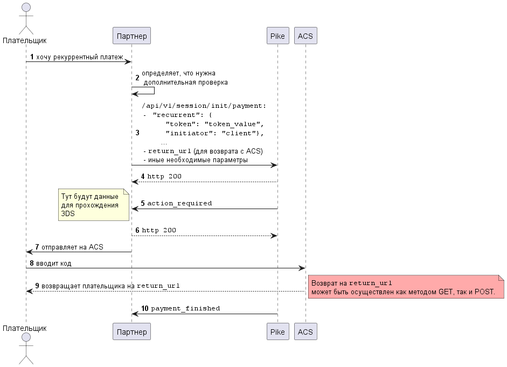Image resolution: width=507 pixels, height=367 pixels.
Task: Click the 'action_required' message label
Action: [179, 203]
